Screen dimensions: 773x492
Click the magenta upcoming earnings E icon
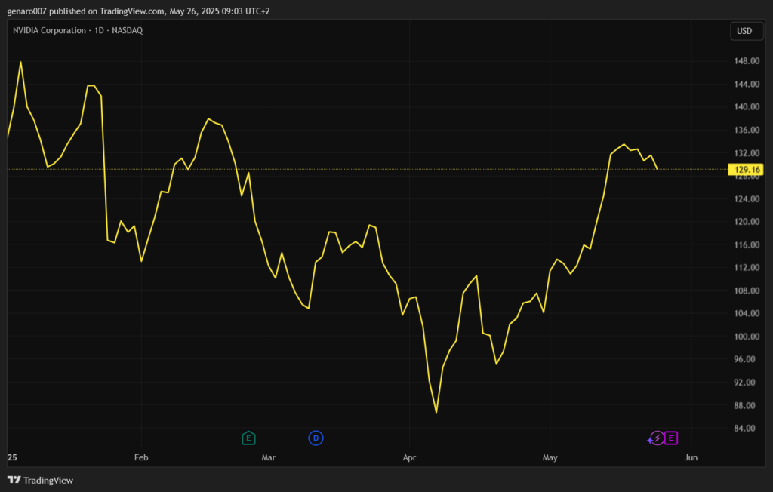(670, 438)
